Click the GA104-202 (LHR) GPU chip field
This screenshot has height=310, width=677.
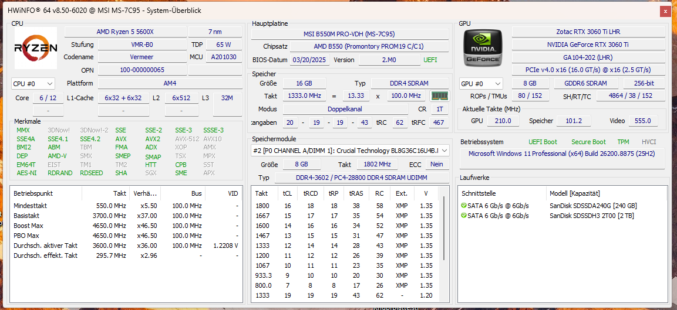588,57
